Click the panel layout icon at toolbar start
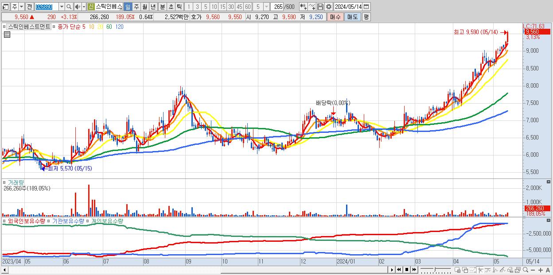553x275 pixels. point(5,7)
